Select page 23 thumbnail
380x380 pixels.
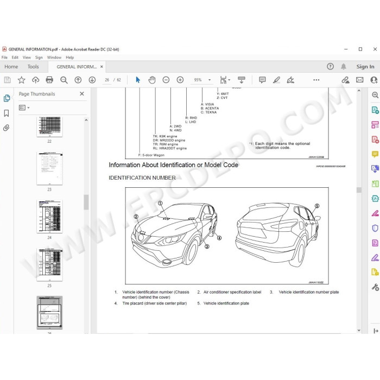[49, 168]
